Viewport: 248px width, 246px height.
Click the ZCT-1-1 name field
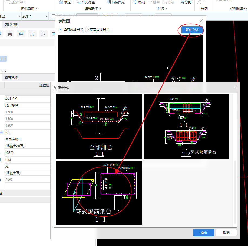click(28, 98)
